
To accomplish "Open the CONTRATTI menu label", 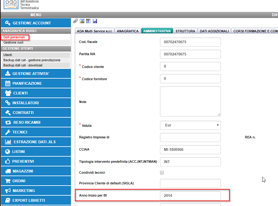I will [x=23, y=112].
